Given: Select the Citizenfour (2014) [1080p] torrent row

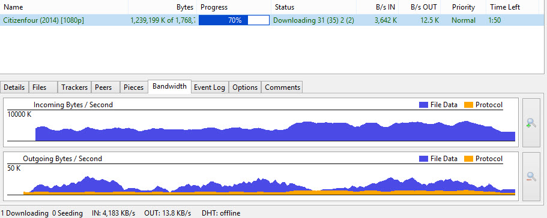Looking at the screenshot, I should (x=272, y=20).
